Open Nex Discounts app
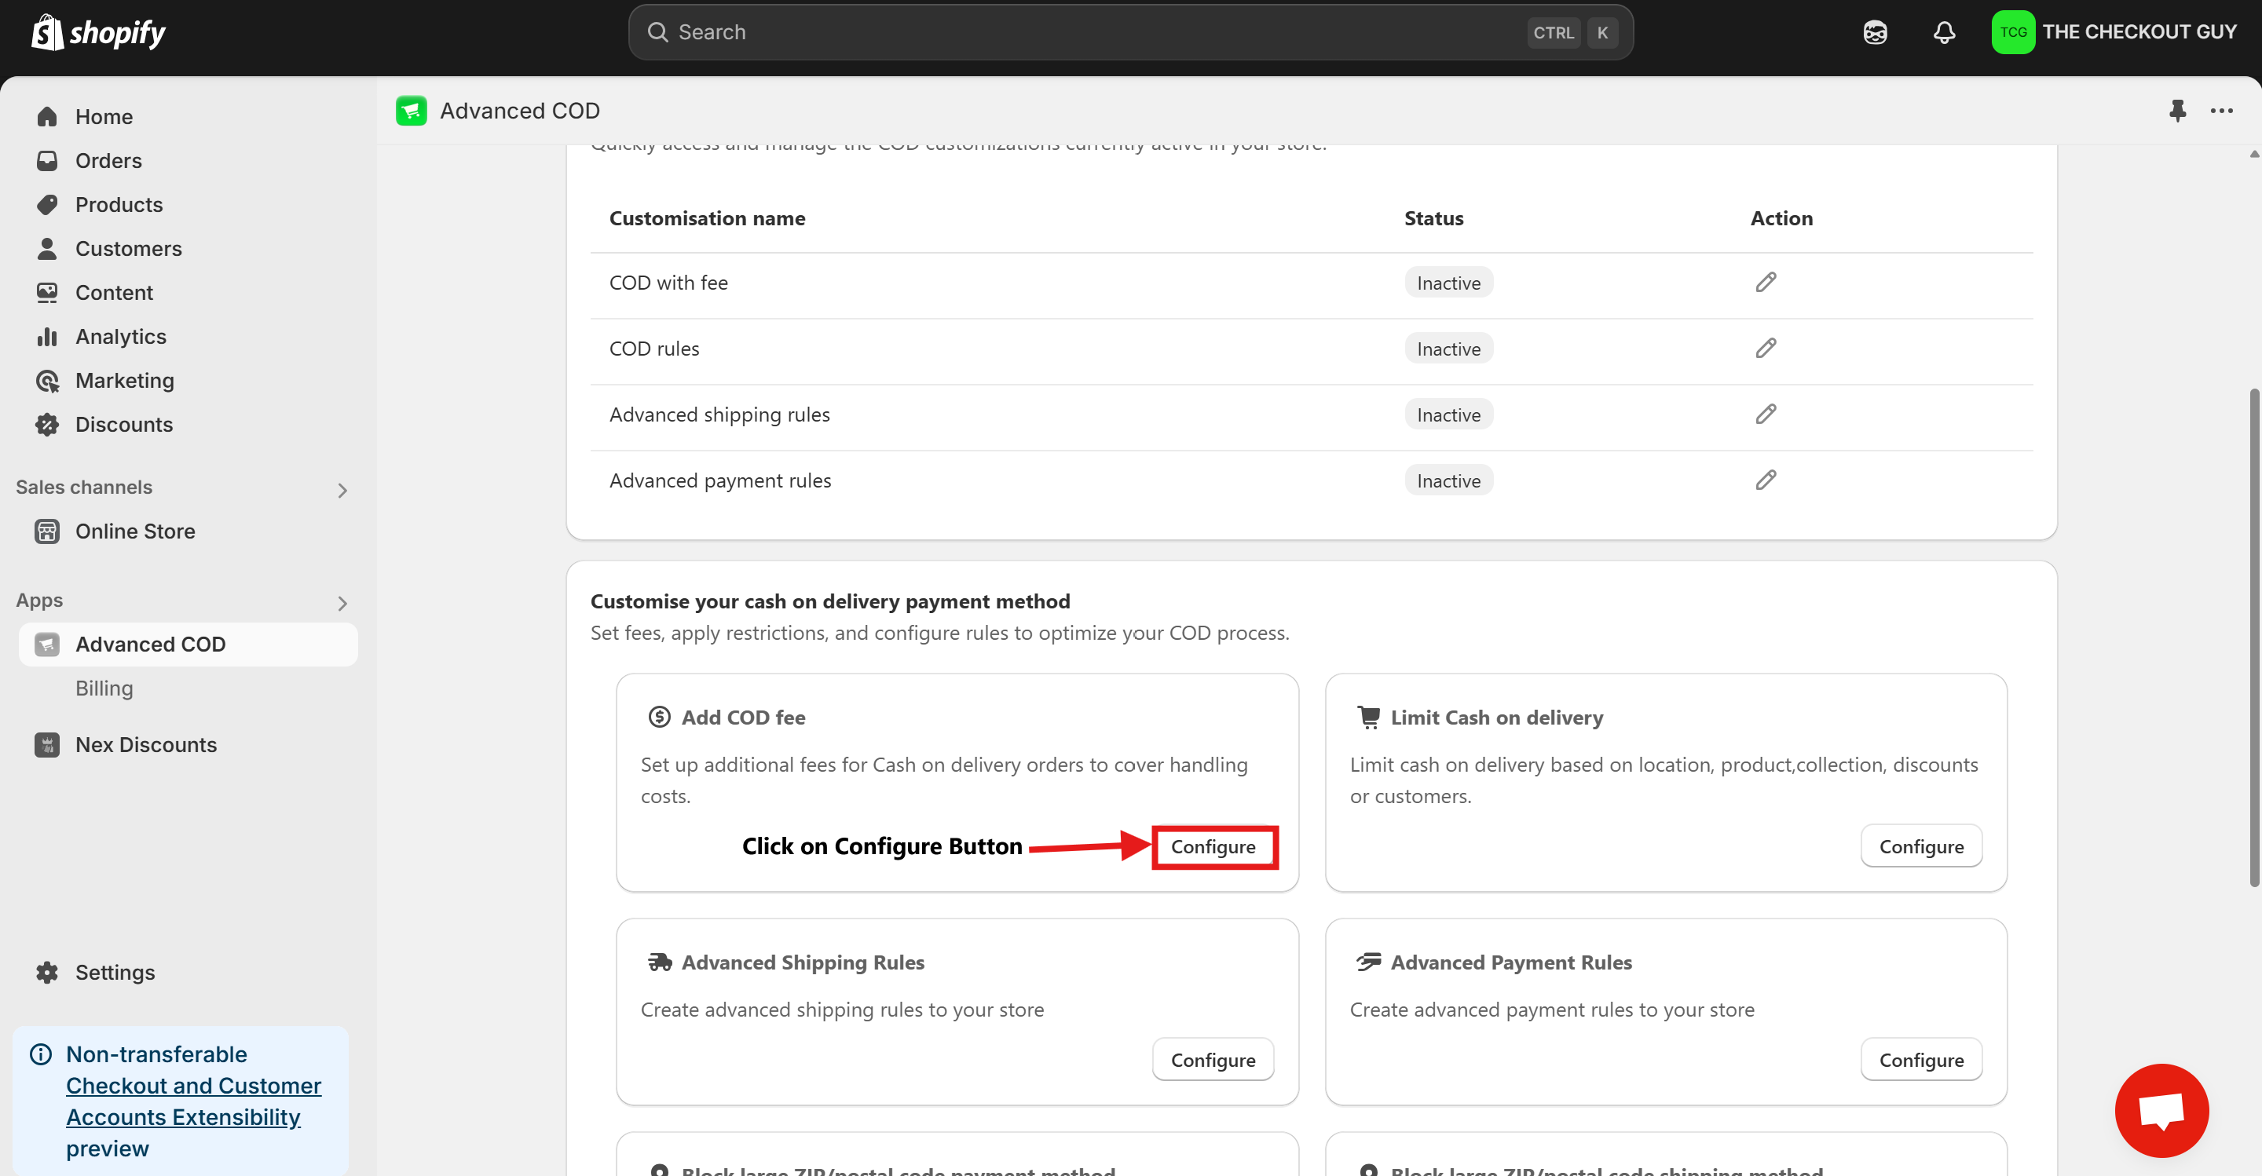 tap(146, 744)
